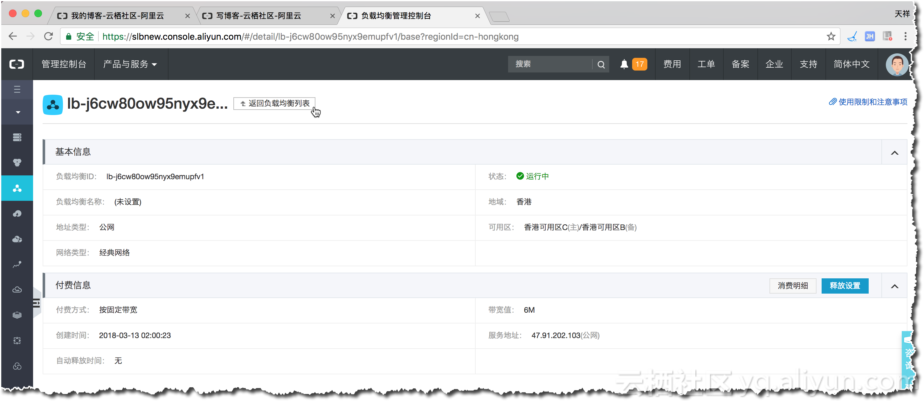Viewport: 924px width, 401px height.
Task: Click the 搜索 input field
Action: [549, 64]
